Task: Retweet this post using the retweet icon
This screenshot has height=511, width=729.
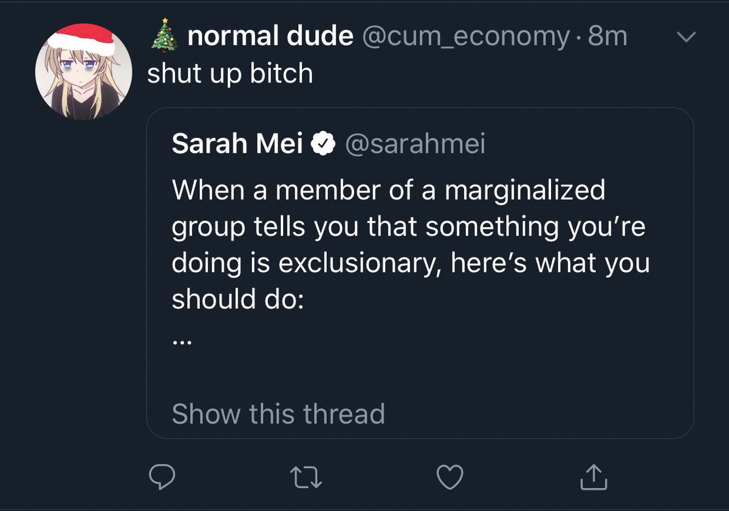Action: point(306,478)
